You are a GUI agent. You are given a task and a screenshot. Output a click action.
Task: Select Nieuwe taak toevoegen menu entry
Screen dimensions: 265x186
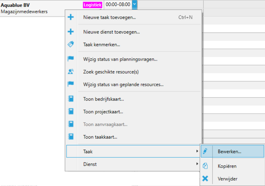[x=110, y=17]
